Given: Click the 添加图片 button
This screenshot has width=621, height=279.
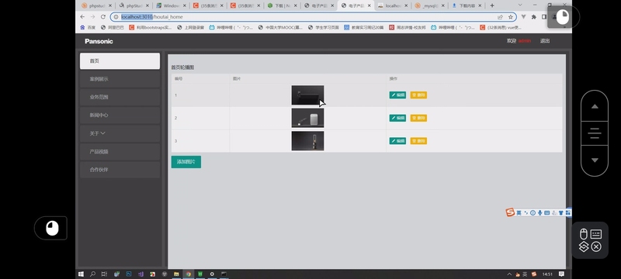Looking at the screenshot, I should [186, 162].
